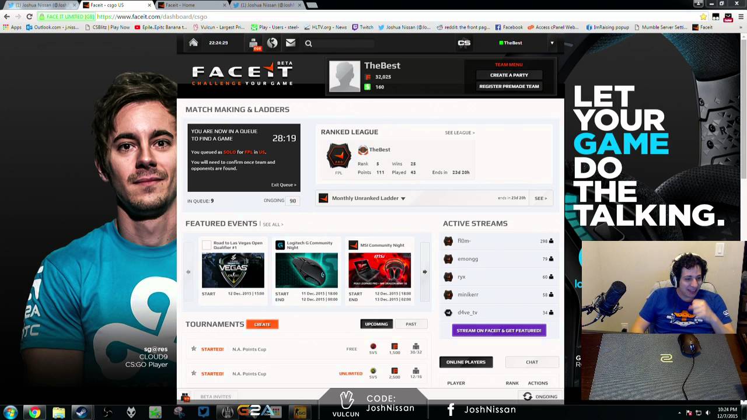Click the Apps bookmarks shortcut
747x420 pixels.
pos(12,27)
